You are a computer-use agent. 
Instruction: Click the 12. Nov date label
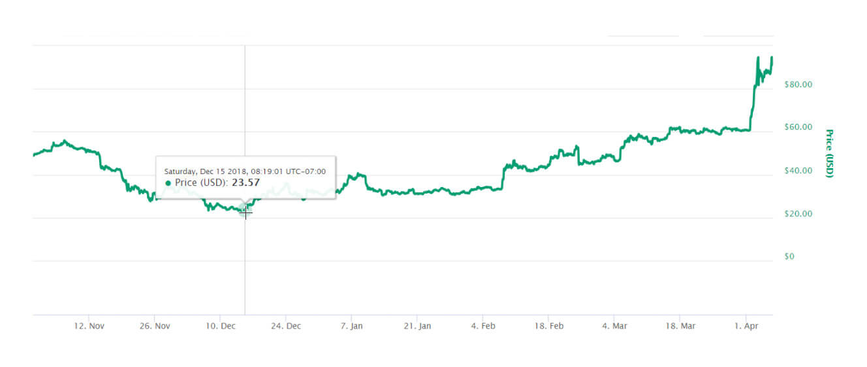pos(88,326)
